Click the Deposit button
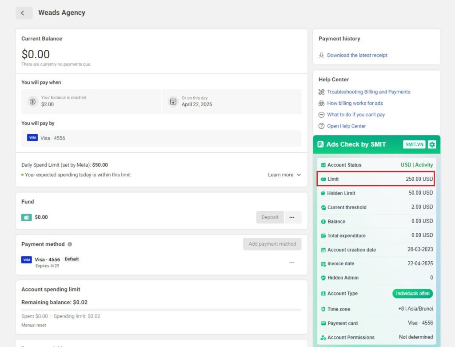455x347 pixels. tap(270, 217)
